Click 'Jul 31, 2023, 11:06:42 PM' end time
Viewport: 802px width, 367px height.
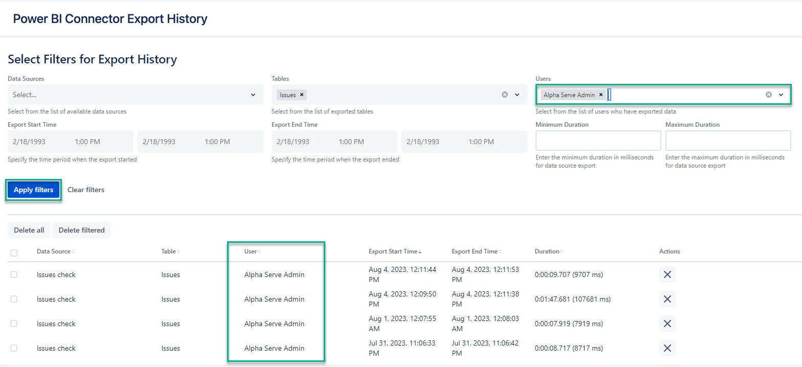[x=485, y=348]
